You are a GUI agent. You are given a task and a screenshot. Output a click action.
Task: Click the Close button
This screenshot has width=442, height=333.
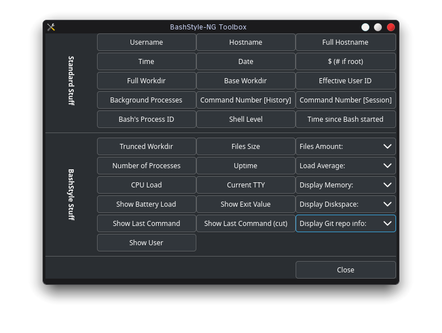coord(346,270)
